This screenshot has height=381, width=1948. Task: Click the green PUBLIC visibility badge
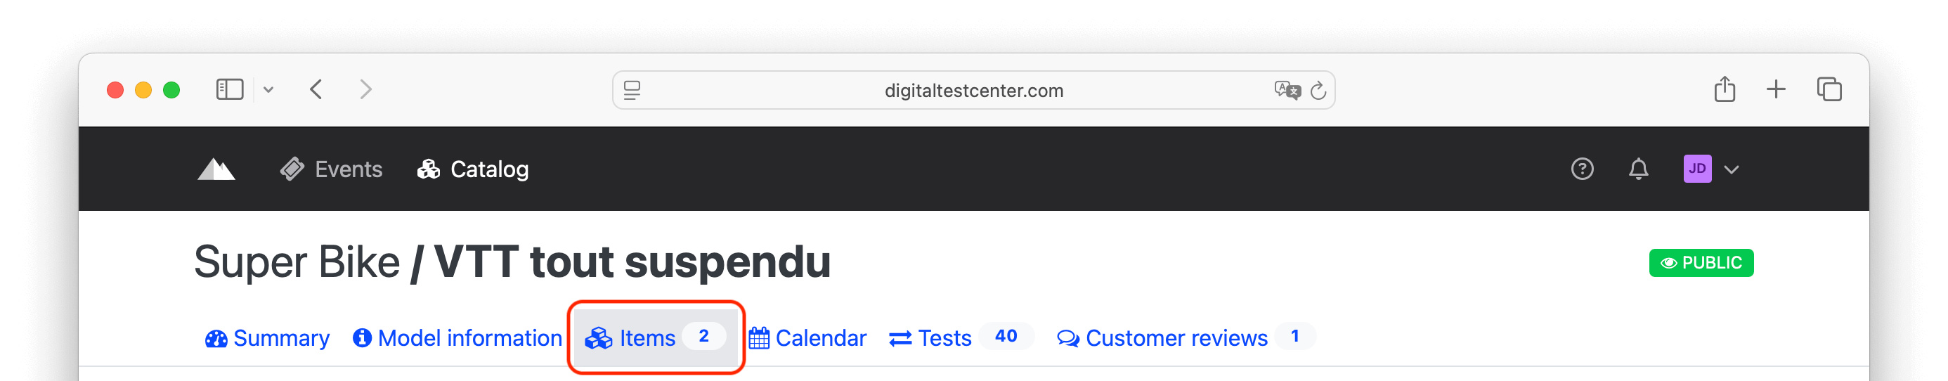[1701, 263]
